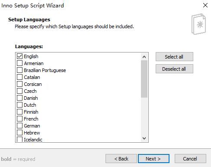Tick the Brazilian Portuguese checkbox
The width and height of the screenshot is (211, 167).
click(19, 70)
